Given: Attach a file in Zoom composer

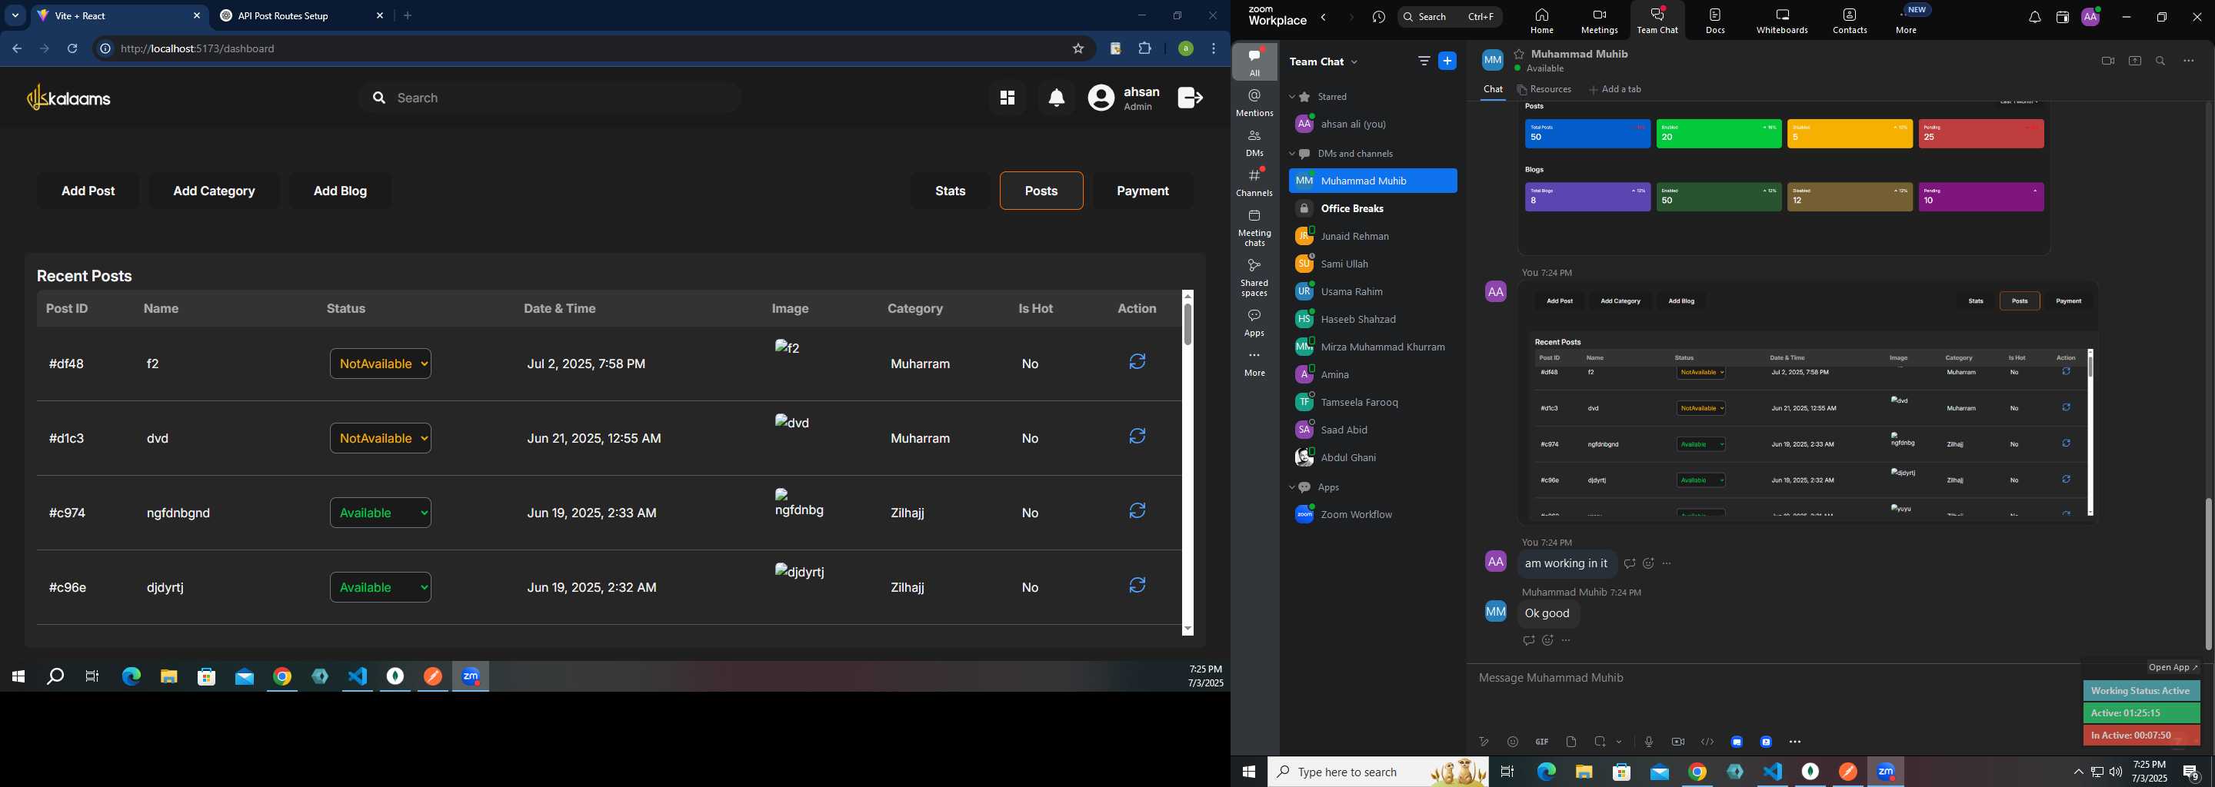Looking at the screenshot, I should pos(1571,742).
